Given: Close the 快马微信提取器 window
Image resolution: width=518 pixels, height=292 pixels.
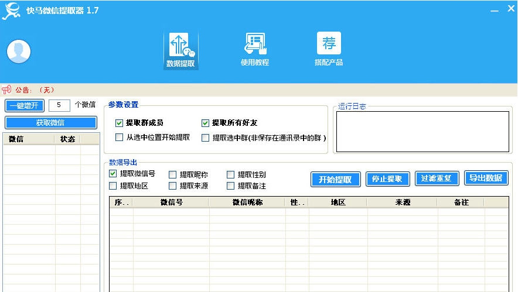Looking at the screenshot, I should point(511,9).
